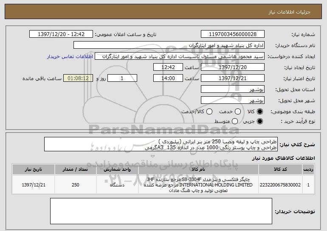Image resolution: width=327 pixels, height=231 pixels.
Task: Click the نام کالا column header
Action: click(198, 169)
